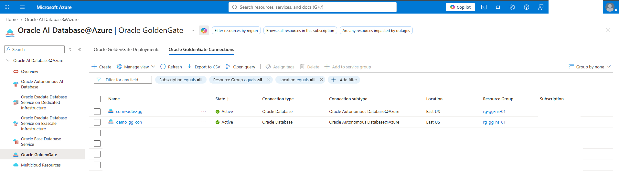Open the portal hamburger menu
The width and height of the screenshot is (619, 171).
tap(22, 7)
